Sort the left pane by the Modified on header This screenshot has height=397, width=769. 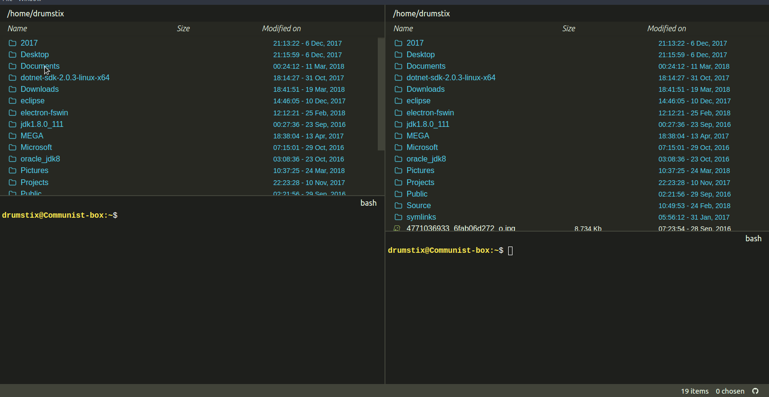282,29
